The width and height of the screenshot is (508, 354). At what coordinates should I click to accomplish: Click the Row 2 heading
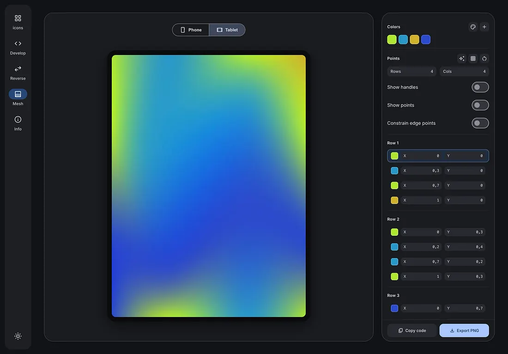pos(393,219)
